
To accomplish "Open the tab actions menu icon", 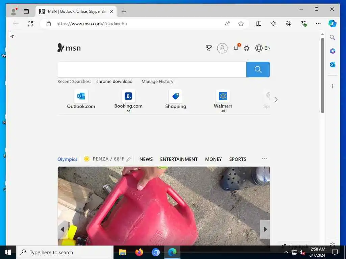I will point(26,11).
